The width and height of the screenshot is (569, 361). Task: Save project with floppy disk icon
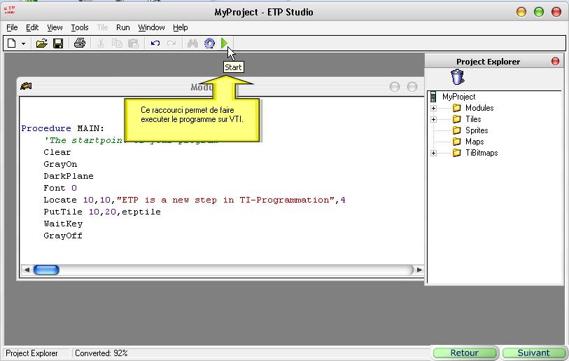(58, 43)
